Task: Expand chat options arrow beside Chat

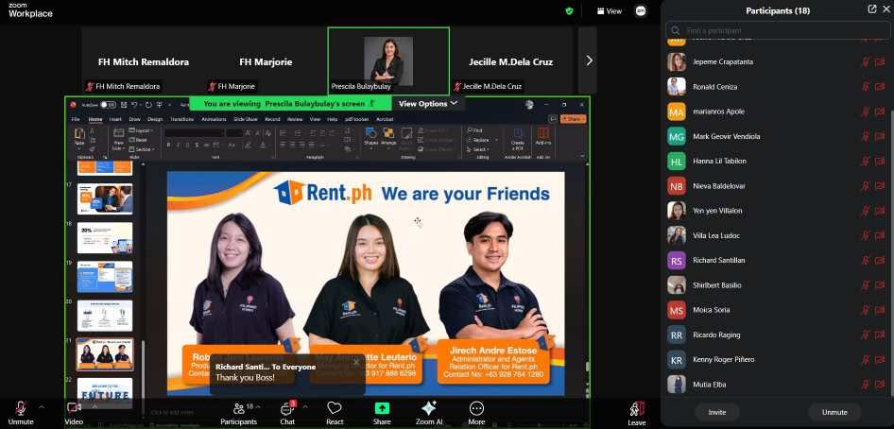Action: click(x=304, y=406)
